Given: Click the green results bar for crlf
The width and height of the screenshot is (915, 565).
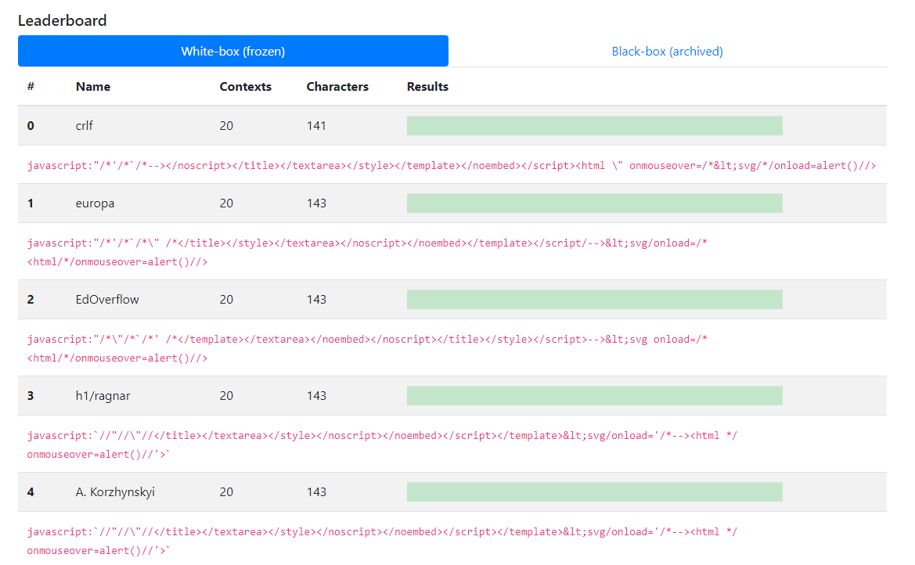Looking at the screenshot, I should [x=595, y=125].
